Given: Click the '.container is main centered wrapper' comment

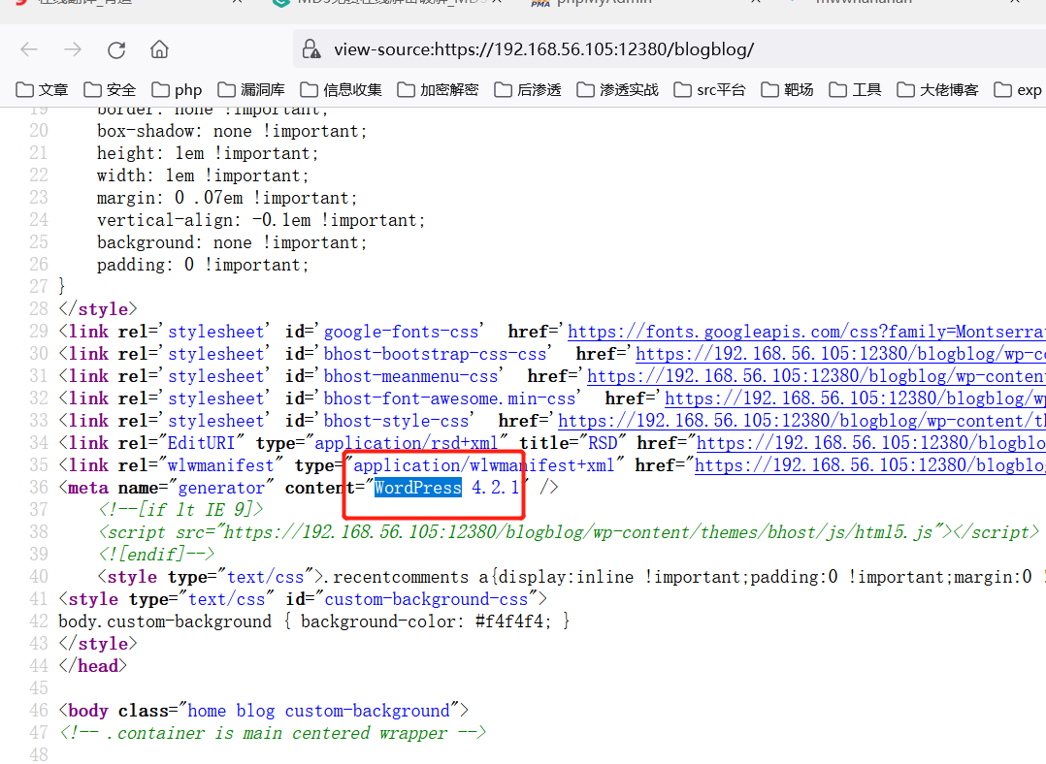Looking at the screenshot, I should [x=272, y=733].
